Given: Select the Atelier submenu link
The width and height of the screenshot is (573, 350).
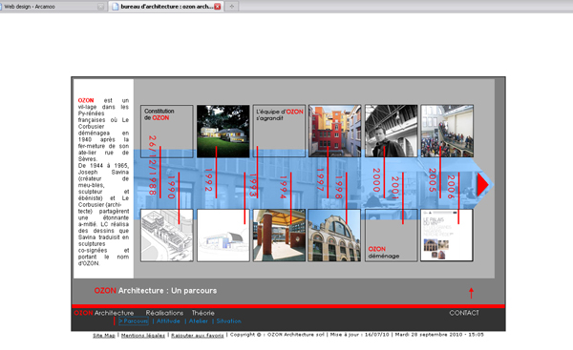Looking at the screenshot, I should point(199,321).
